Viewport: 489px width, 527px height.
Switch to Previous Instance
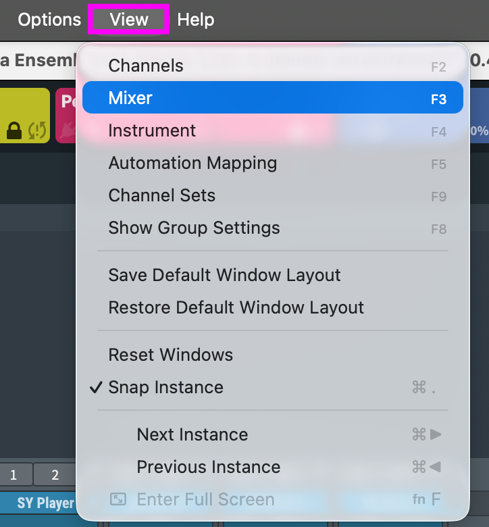208,467
